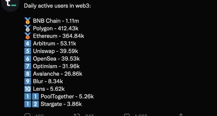This screenshot has height=116, width=217.
Task: Open the reply icon under the tweet
Action: [28, 115]
